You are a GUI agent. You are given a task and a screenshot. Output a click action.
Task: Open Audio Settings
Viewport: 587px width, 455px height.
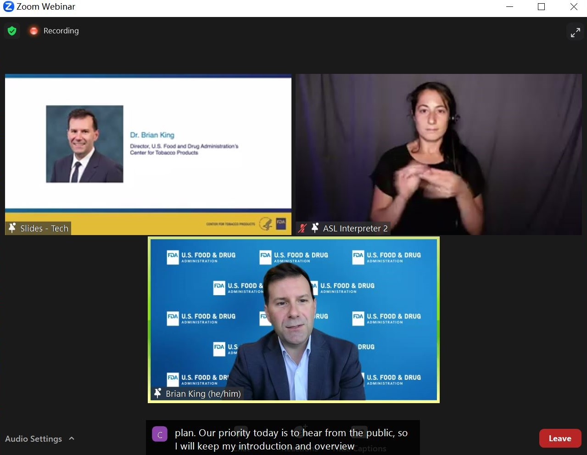point(34,438)
